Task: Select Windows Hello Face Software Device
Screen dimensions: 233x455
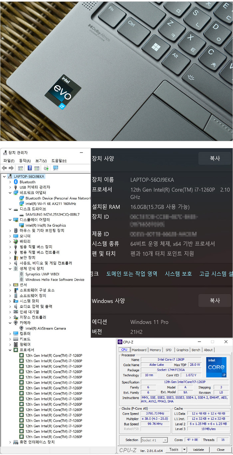Action: (55, 280)
